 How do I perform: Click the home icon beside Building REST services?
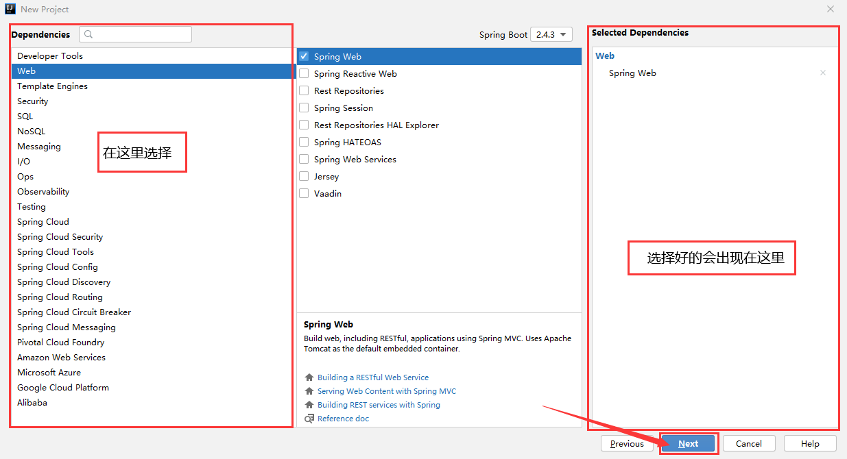click(x=309, y=405)
